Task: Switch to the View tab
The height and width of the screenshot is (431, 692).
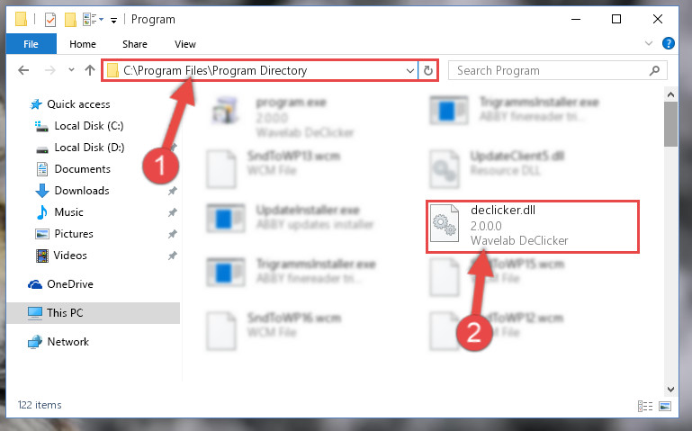Action: [x=184, y=44]
